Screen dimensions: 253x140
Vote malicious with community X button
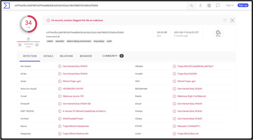click(20, 45)
